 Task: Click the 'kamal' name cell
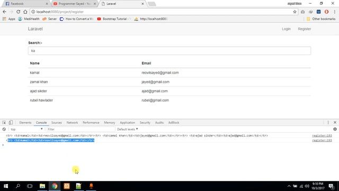(34, 73)
